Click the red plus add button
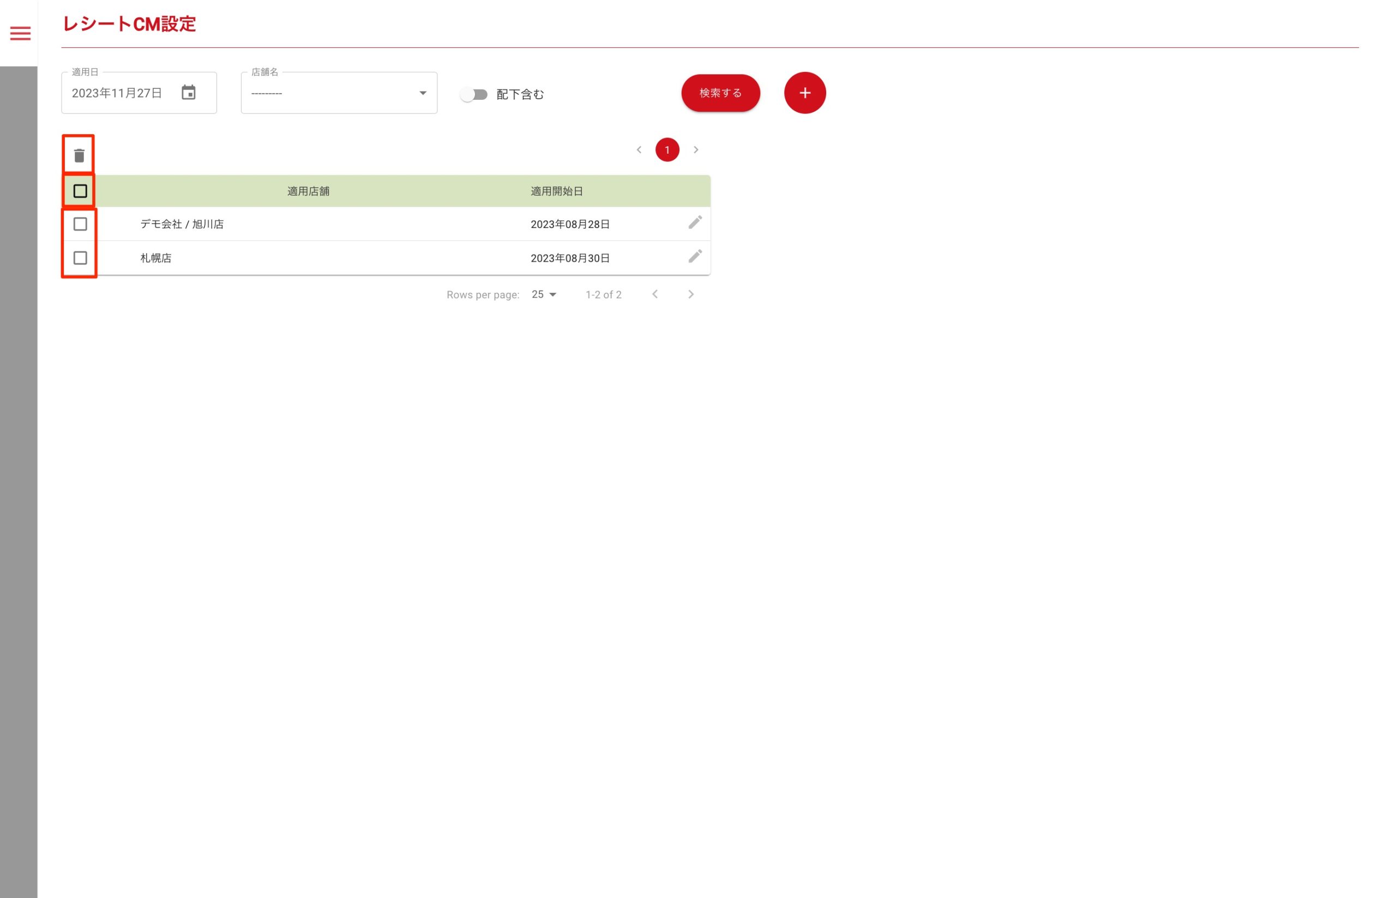Screen dimensions: 1396x898 pyautogui.click(x=804, y=93)
